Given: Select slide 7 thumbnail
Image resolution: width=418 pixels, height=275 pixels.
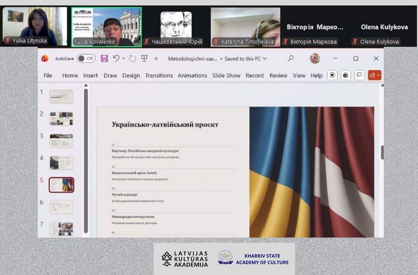Looking at the screenshot, I should click(61, 229).
